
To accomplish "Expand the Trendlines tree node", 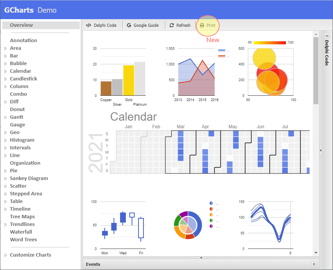I will pyautogui.click(x=5, y=224).
